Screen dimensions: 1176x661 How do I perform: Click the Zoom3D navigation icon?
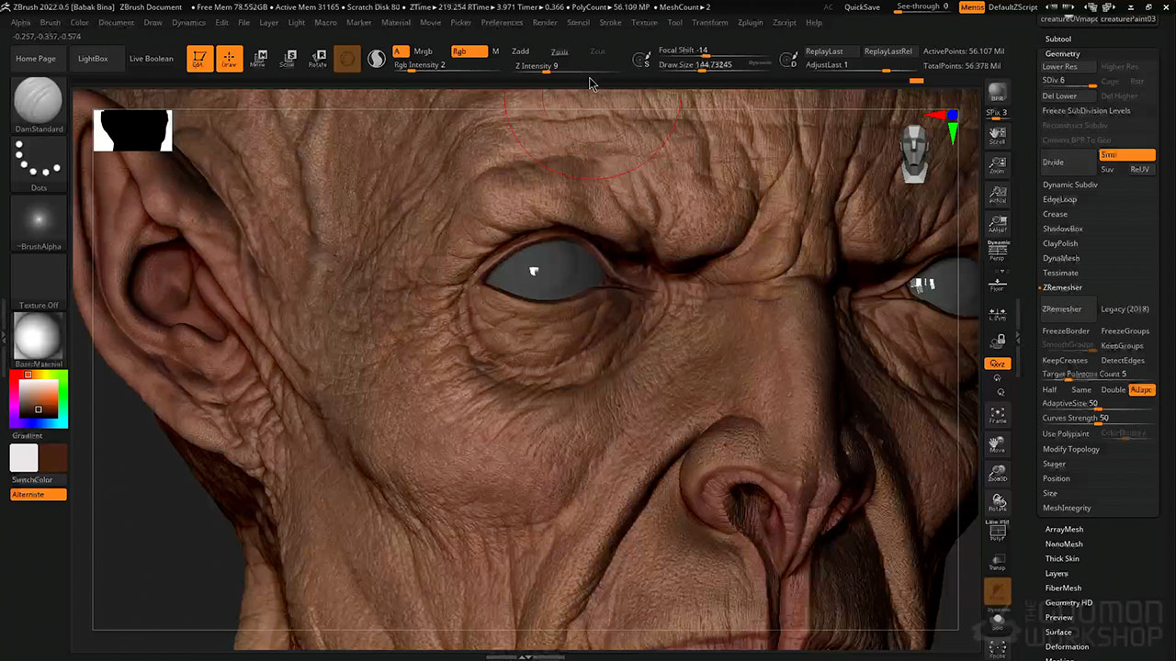point(997,474)
